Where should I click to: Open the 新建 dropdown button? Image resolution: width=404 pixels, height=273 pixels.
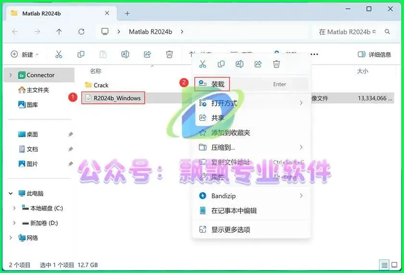[25, 54]
